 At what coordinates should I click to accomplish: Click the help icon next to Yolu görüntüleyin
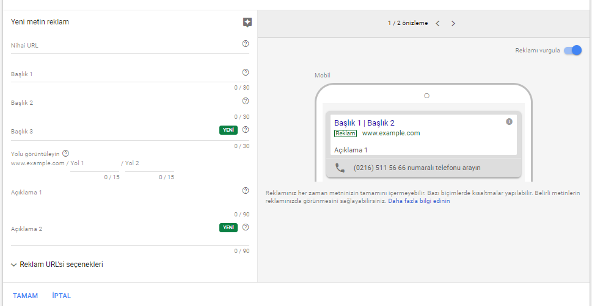(66, 154)
